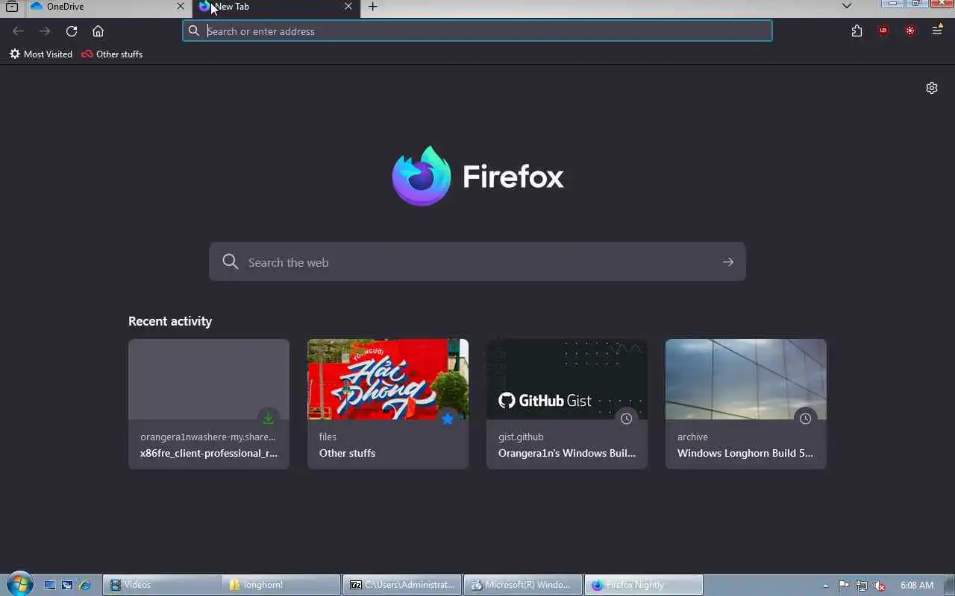
Task: Switch to the OneDrive tab
Action: pos(107,7)
